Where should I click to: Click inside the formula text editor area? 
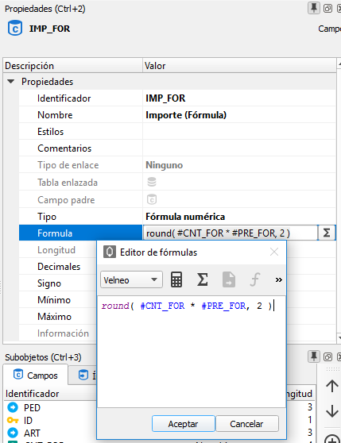[192, 351]
